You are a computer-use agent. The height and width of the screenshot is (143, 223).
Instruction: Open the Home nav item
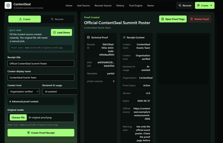tap(69, 6)
